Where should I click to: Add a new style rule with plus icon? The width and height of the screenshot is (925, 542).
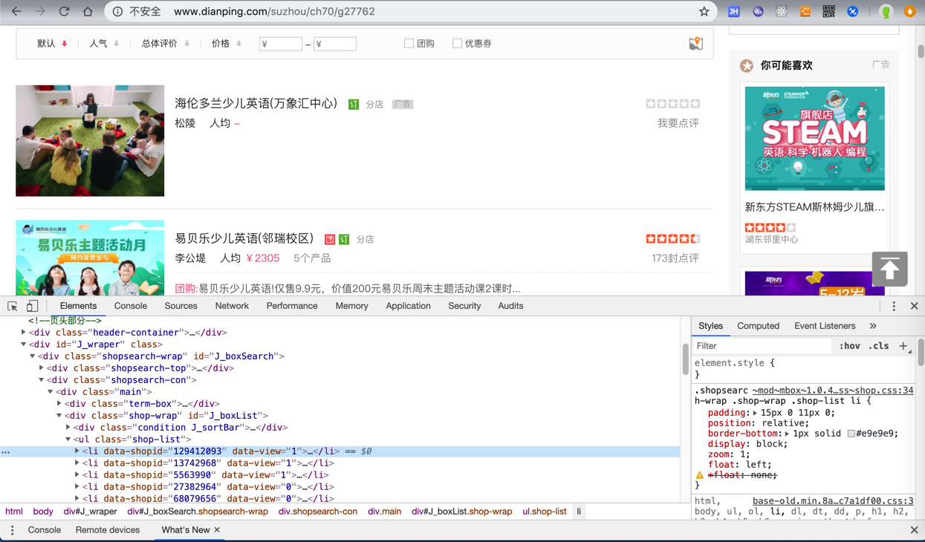(903, 345)
